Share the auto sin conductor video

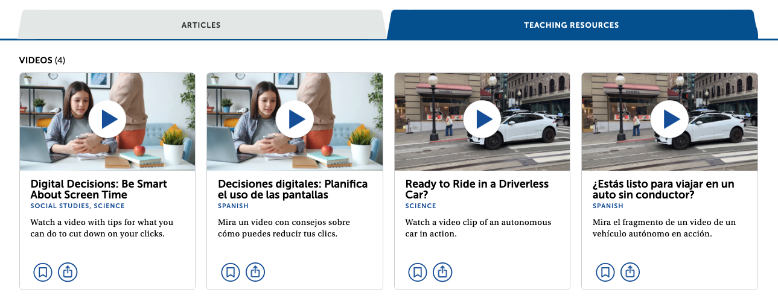click(x=630, y=272)
